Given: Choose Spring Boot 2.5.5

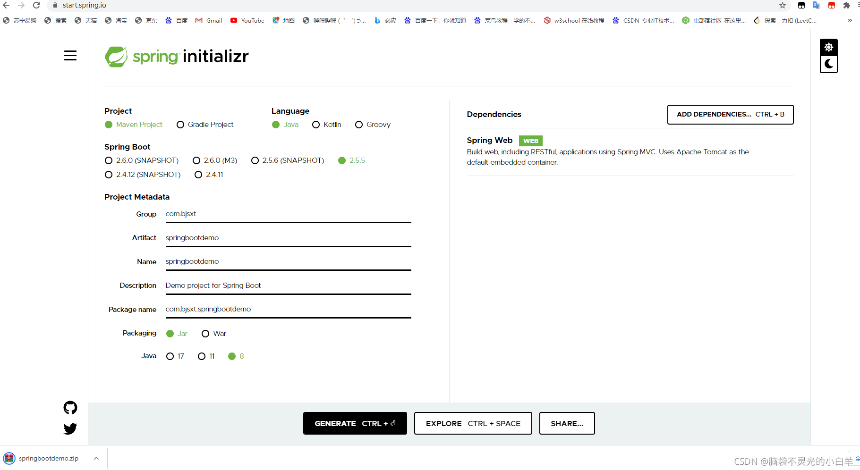Looking at the screenshot, I should pyautogui.click(x=352, y=160).
